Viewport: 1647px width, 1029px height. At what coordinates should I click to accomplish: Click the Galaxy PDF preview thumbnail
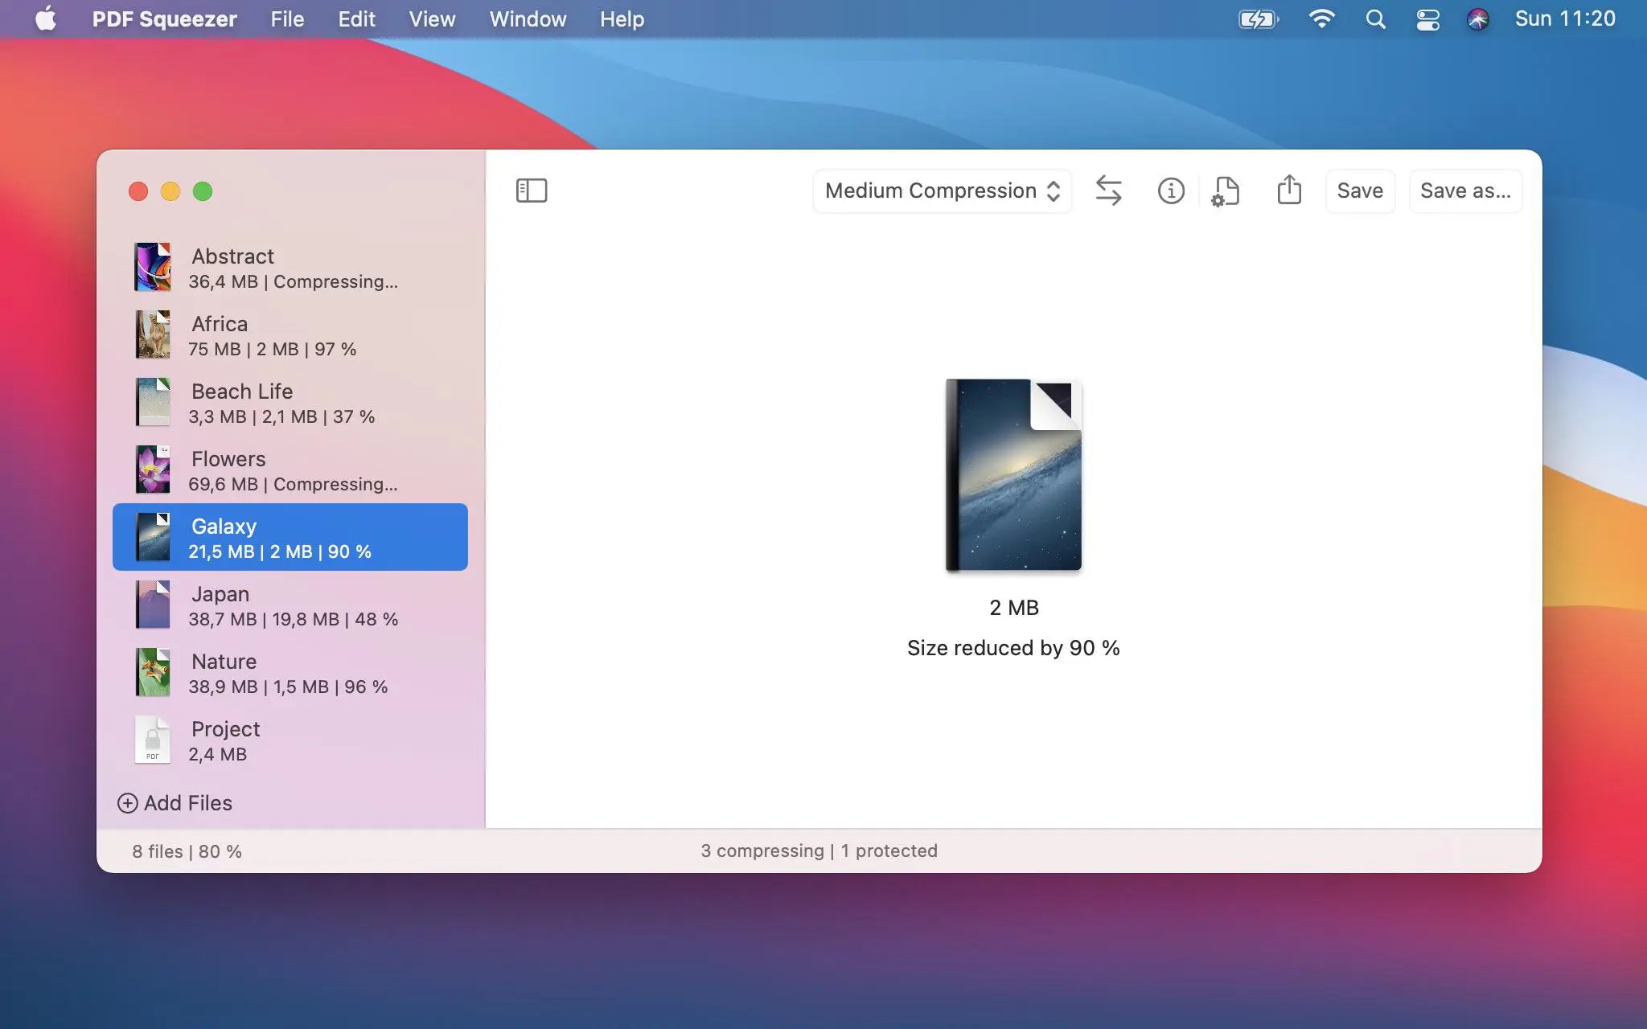pos(1013,475)
